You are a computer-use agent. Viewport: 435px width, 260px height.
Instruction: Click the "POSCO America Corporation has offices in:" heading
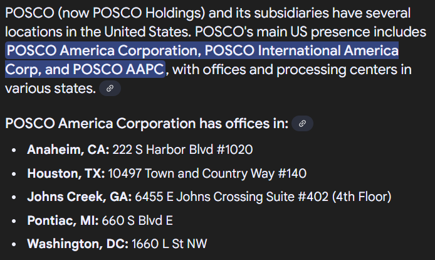coord(147,124)
